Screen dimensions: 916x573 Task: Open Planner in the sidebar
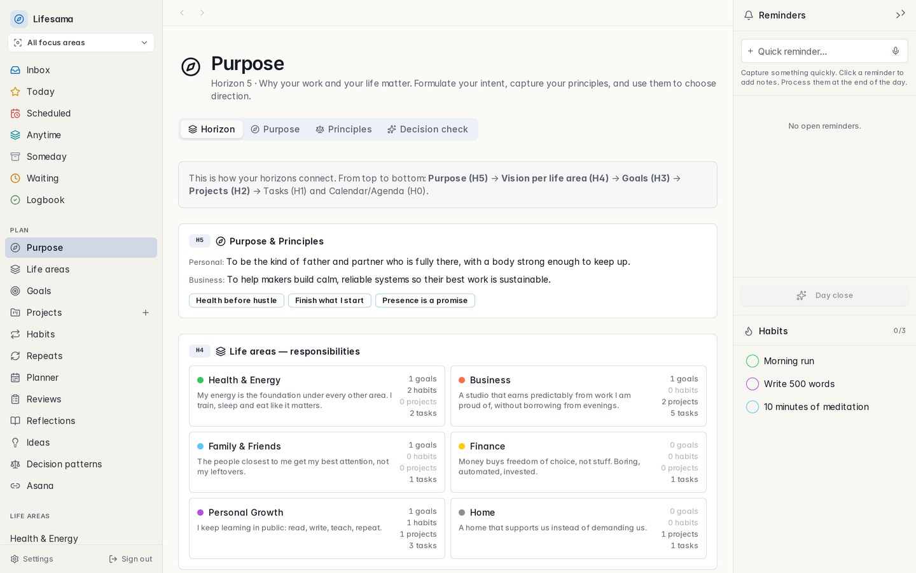coord(81,378)
